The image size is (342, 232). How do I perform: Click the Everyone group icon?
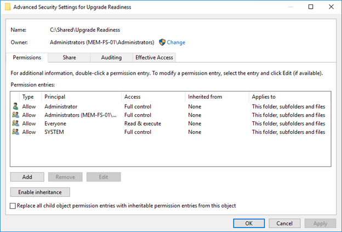point(15,123)
